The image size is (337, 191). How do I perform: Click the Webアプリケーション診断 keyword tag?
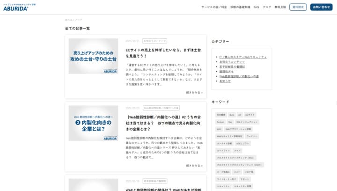click(x=238, y=129)
